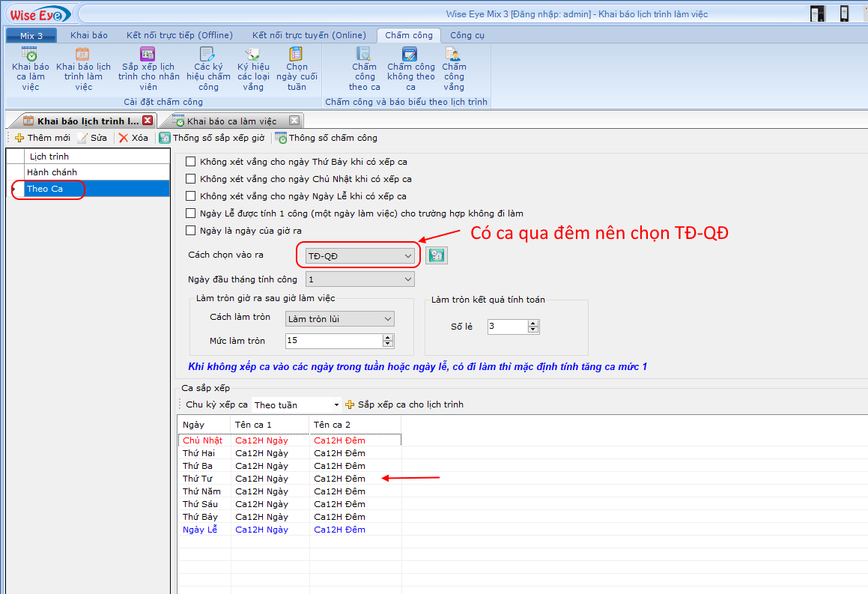Open the Cách làm tròn dropdown

387,319
